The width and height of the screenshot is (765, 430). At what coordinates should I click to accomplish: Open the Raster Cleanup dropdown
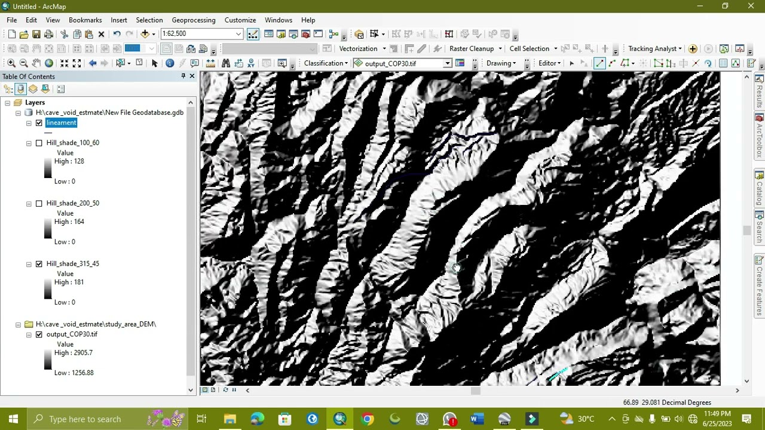[x=475, y=49]
